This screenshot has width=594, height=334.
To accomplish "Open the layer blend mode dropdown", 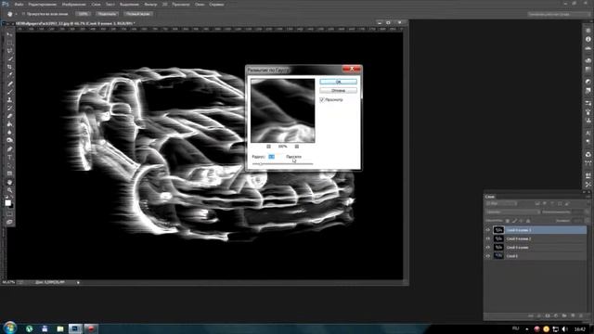I will pos(512,212).
